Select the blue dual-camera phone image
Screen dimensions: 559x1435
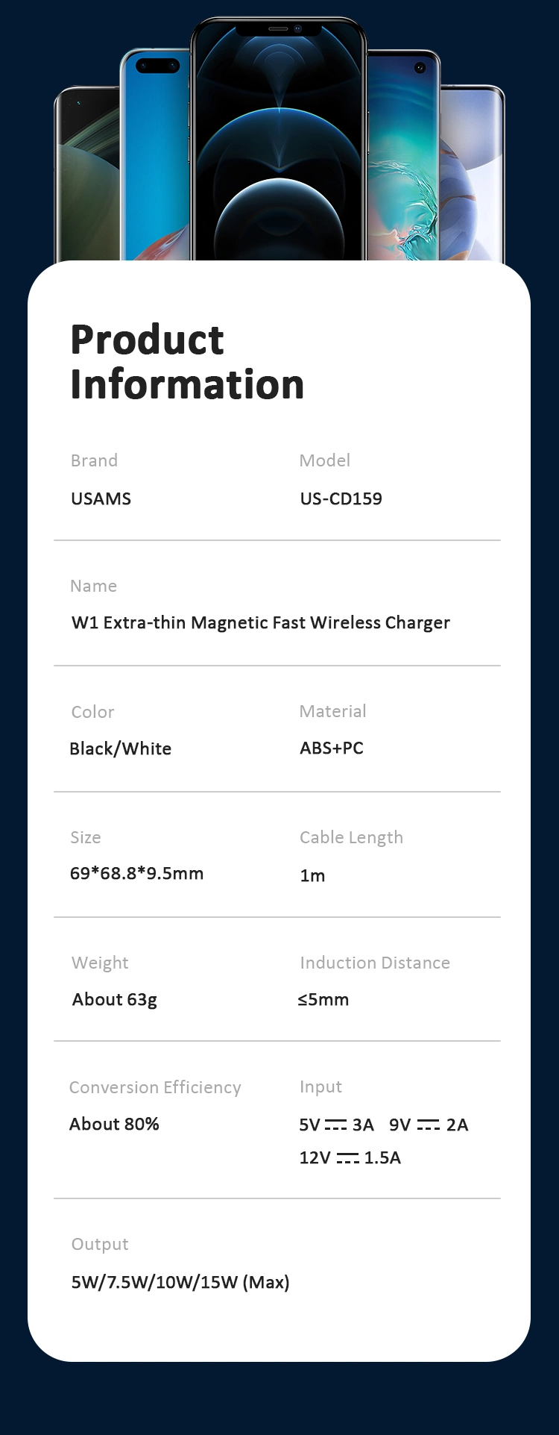point(156,154)
